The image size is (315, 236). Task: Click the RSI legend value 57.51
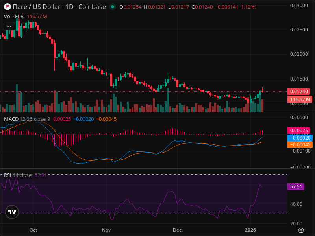[x=41, y=175]
